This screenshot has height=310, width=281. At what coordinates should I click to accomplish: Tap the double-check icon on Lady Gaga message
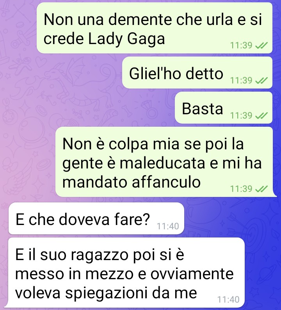261,46
